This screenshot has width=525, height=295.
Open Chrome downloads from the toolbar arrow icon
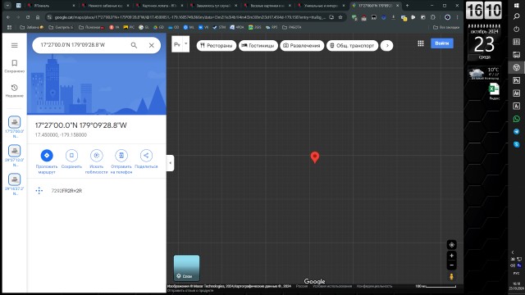tap(394, 17)
